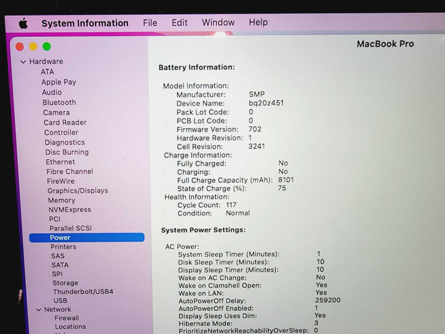This screenshot has height=334, width=445.
Task: Select Card Reader in the sidebar
Action: (x=65, y=122)
